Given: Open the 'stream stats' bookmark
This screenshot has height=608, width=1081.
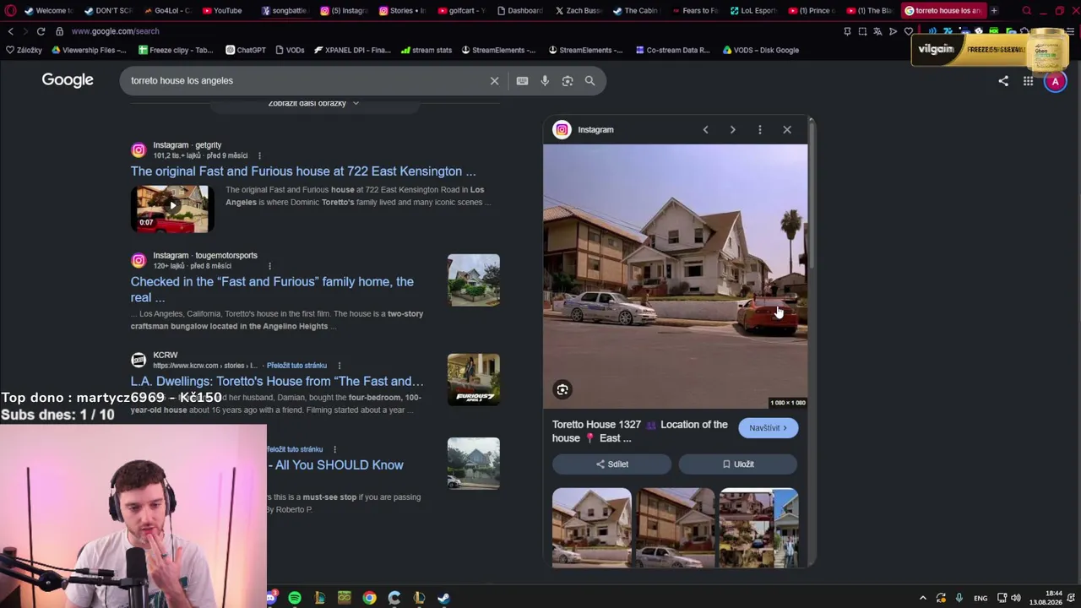Looking at the screenshot, I should [x=426, y=50].
